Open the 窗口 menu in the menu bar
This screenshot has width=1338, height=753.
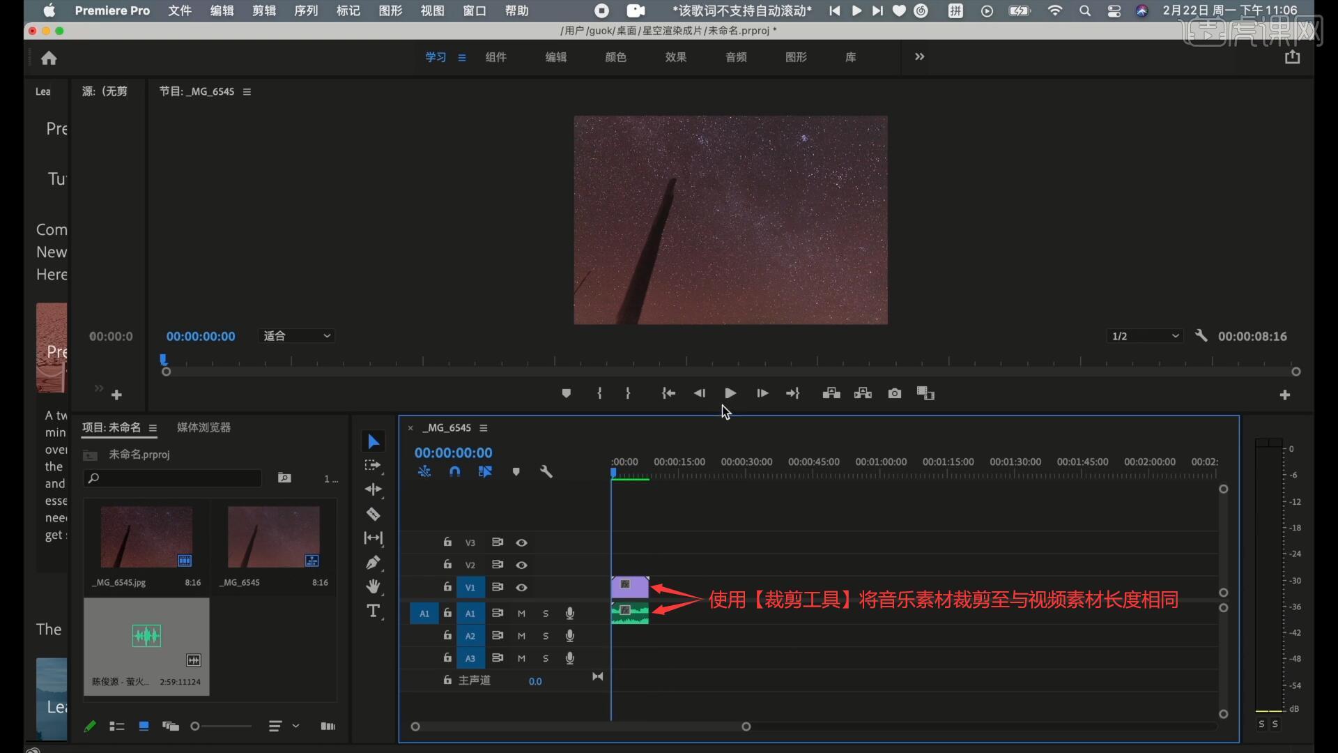tap(473, 10)
